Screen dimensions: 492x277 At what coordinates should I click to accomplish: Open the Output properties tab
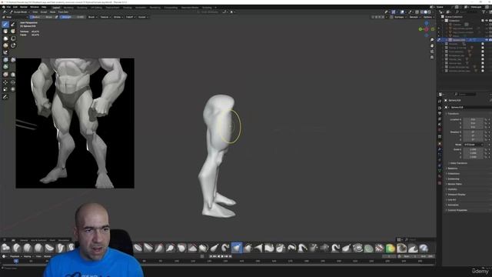[440, 113]
